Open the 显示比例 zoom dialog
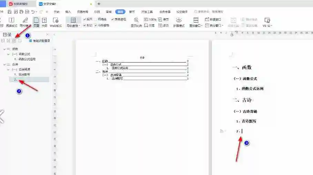Image resolution: width=313 pixels, height=175 pixels. pyautogui.click(x=136, y=22)
